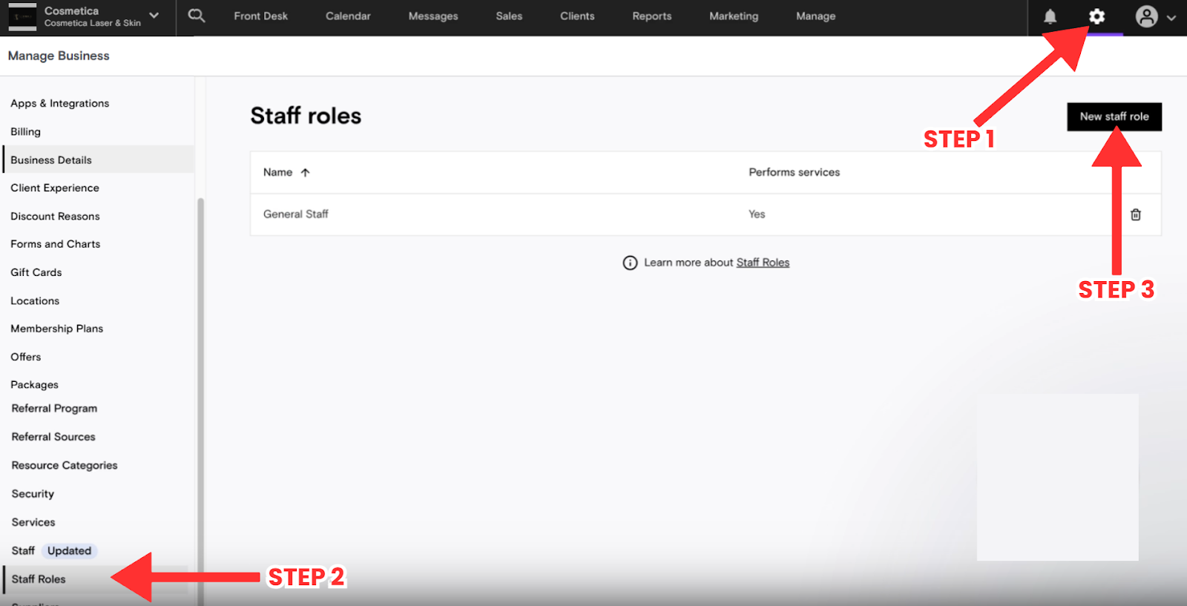
Task: Open the General Staff role row
Action: pyautogui.click(x=706, y=214)
